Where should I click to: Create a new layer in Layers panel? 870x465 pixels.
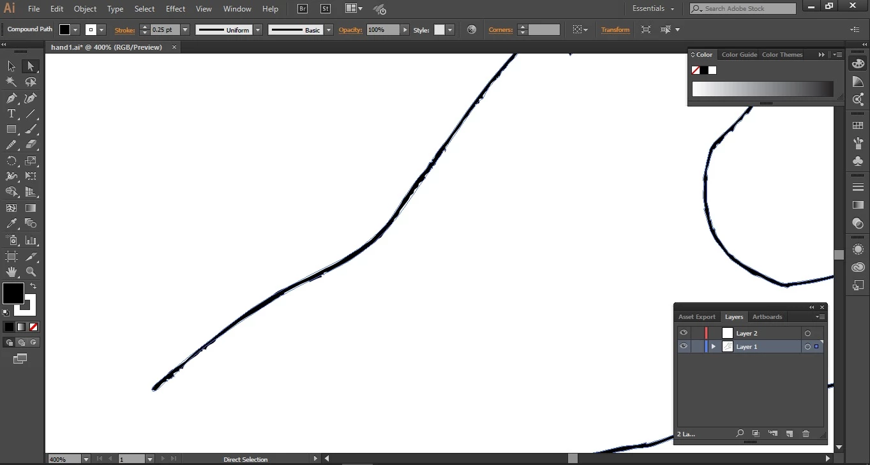790,434
